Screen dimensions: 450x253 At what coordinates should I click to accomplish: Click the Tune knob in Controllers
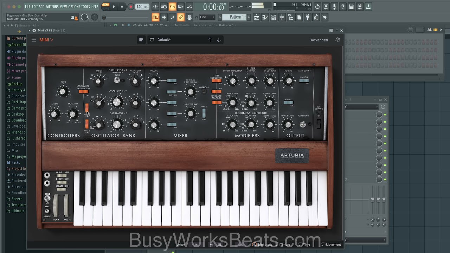tap(63, 92)
